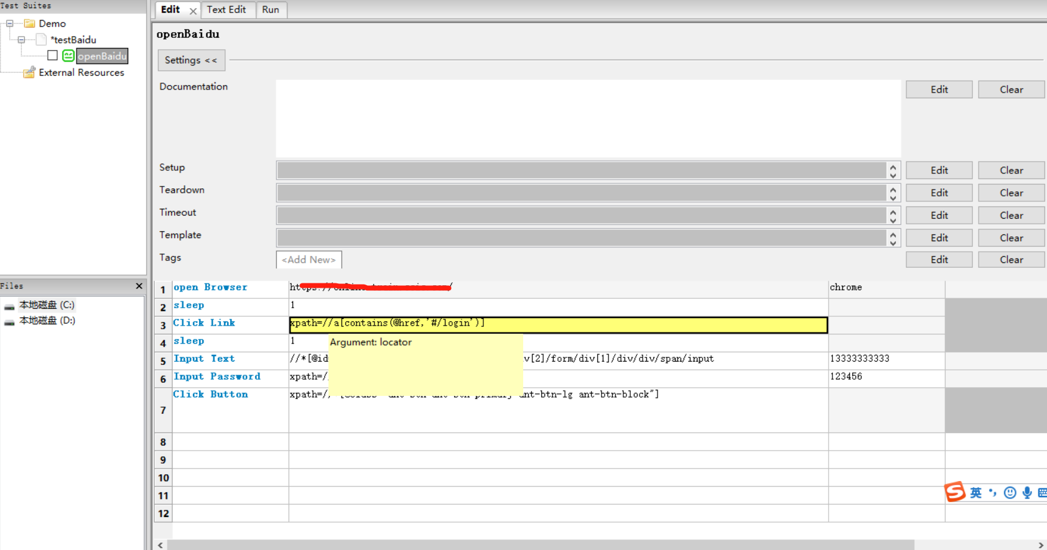Select External Resources tree item

pos(81,73)
